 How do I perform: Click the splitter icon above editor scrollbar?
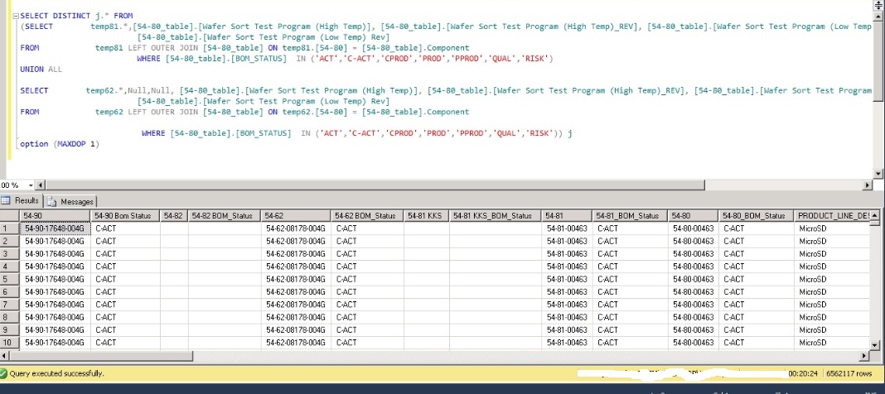[878, 4]
